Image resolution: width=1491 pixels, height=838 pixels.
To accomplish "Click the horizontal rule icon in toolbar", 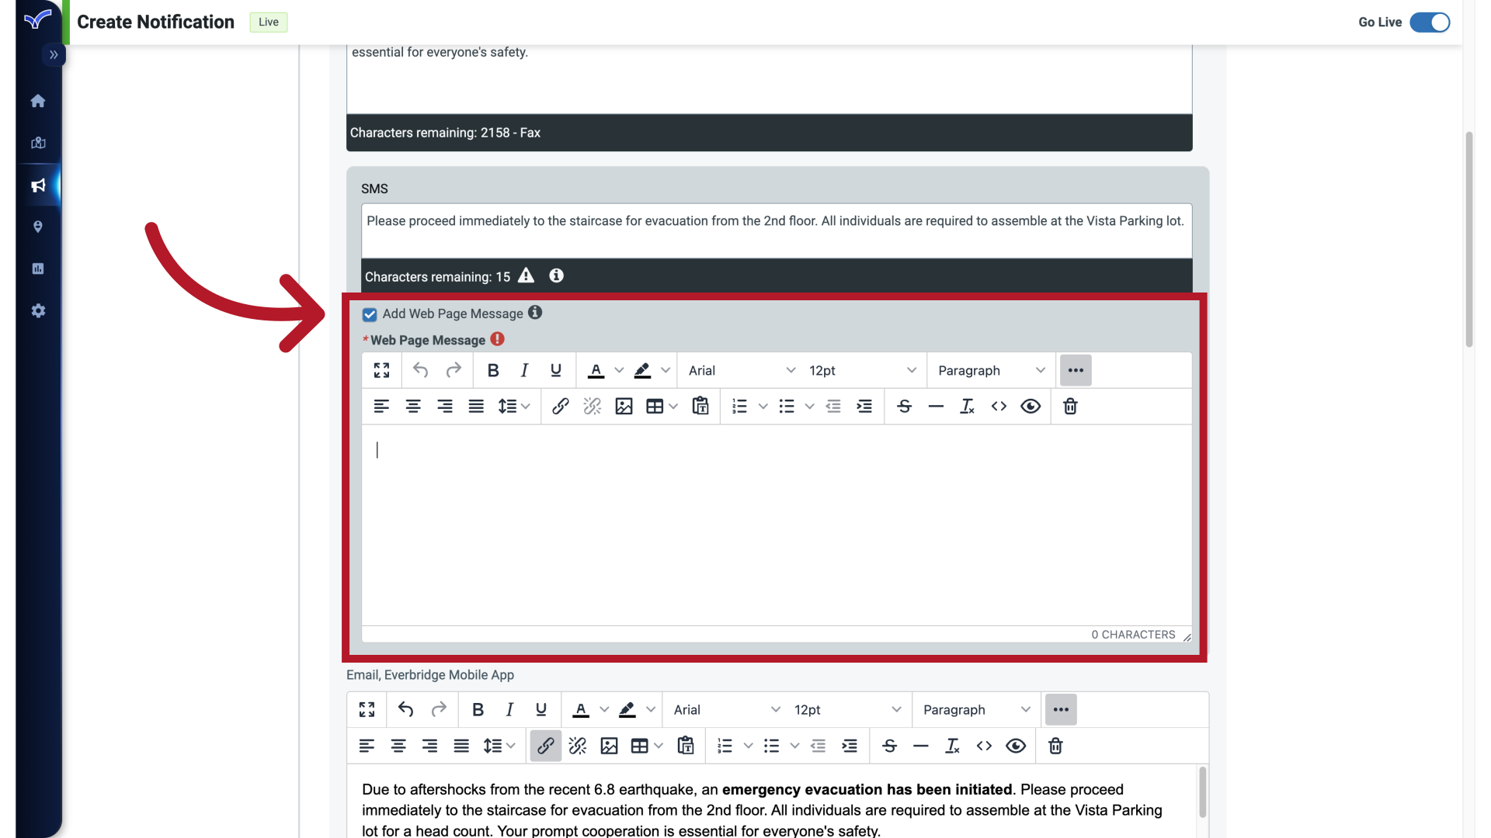I will tap(934, 407).
